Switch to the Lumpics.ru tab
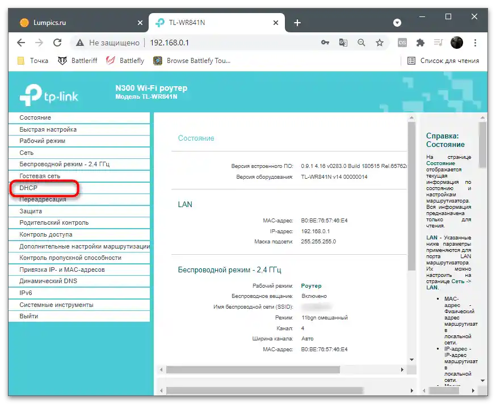 point(78,23)
